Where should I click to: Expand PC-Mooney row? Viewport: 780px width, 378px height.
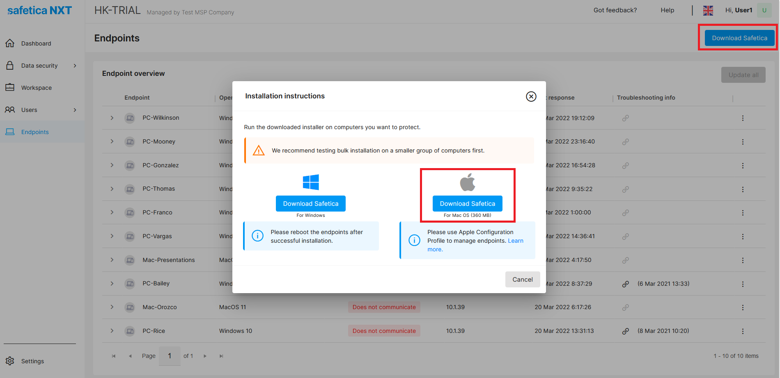[x=112, y=141]
